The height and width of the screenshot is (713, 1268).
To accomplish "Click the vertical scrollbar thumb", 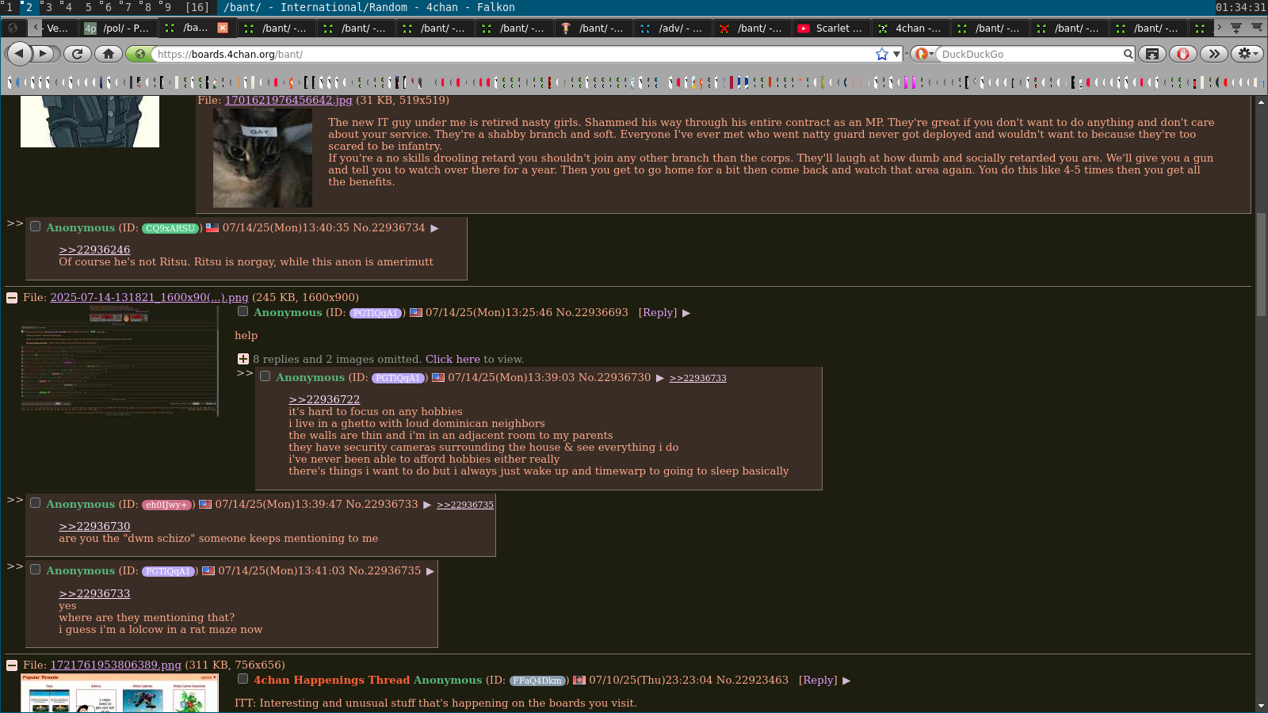I will 1261,264.
